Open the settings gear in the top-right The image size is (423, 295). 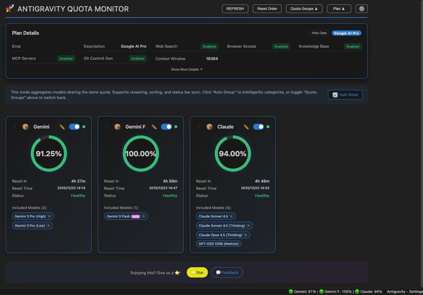[361, 9]
